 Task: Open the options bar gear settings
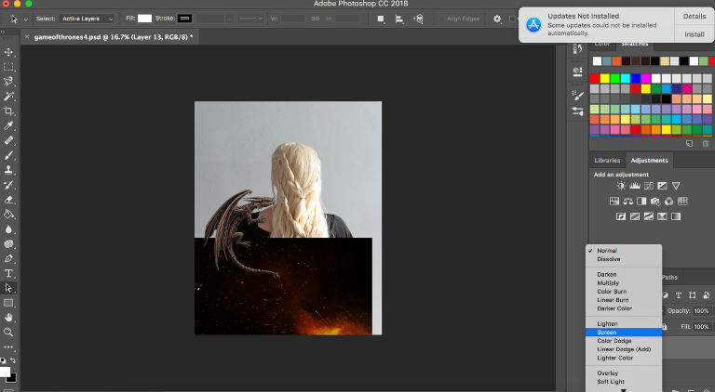pos(497,19)
